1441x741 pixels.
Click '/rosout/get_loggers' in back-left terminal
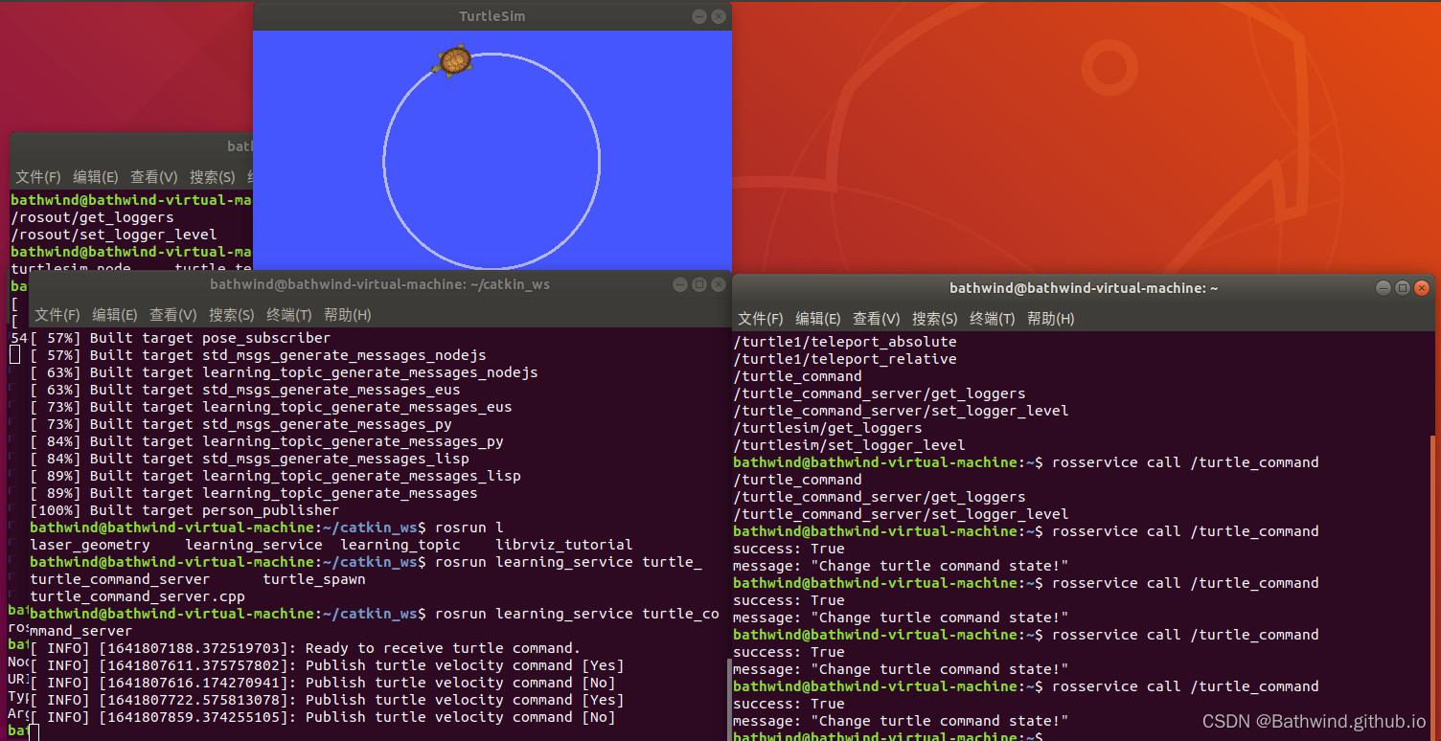92,217
